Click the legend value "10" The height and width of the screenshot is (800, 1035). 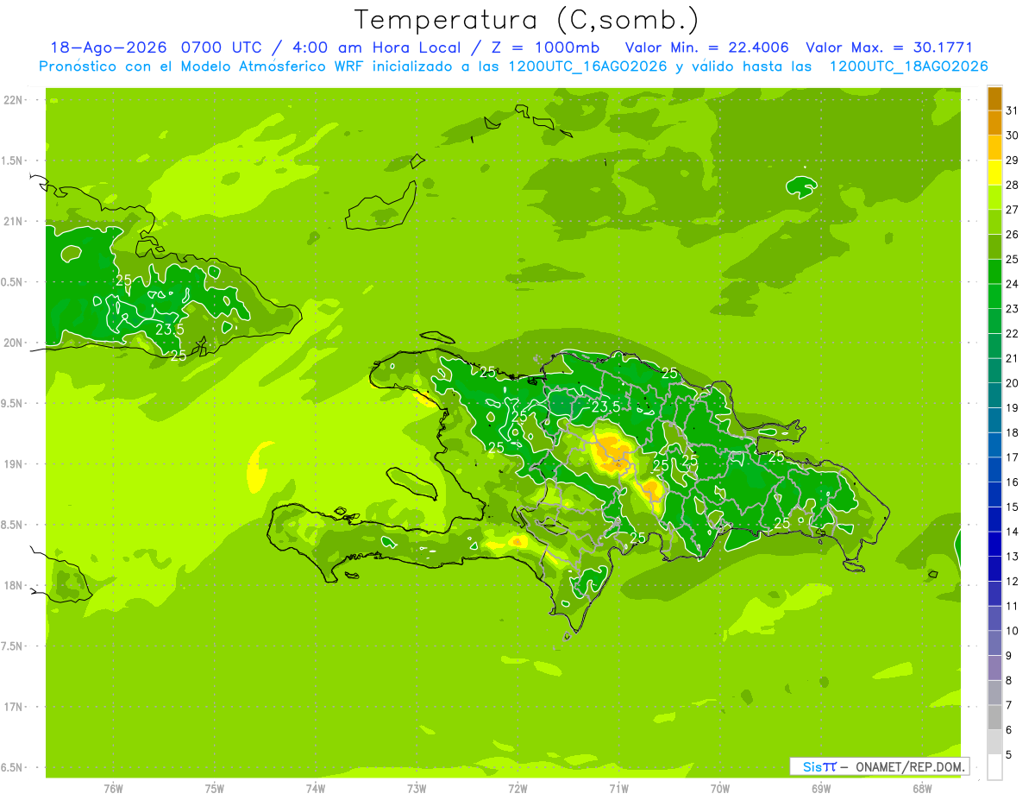pos(1013,631)
